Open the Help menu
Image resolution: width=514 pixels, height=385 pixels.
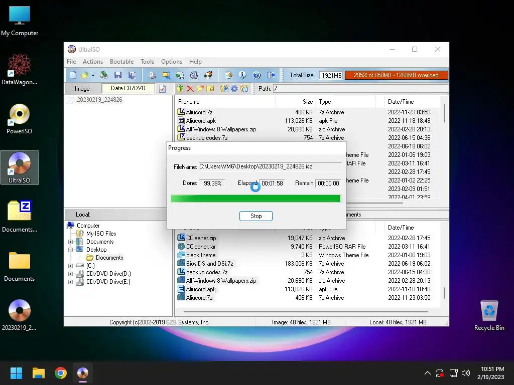click(x=195, y=62)
